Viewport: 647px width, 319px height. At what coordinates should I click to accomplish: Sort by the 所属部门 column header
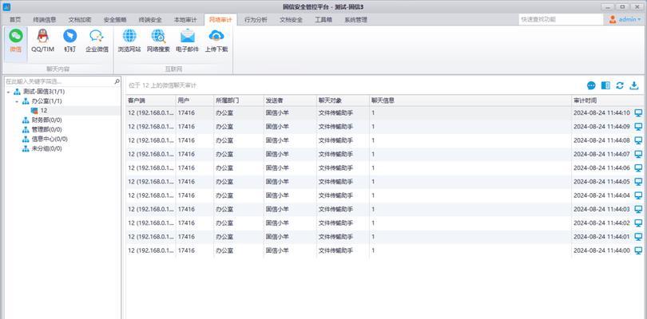tap(239, 100)
